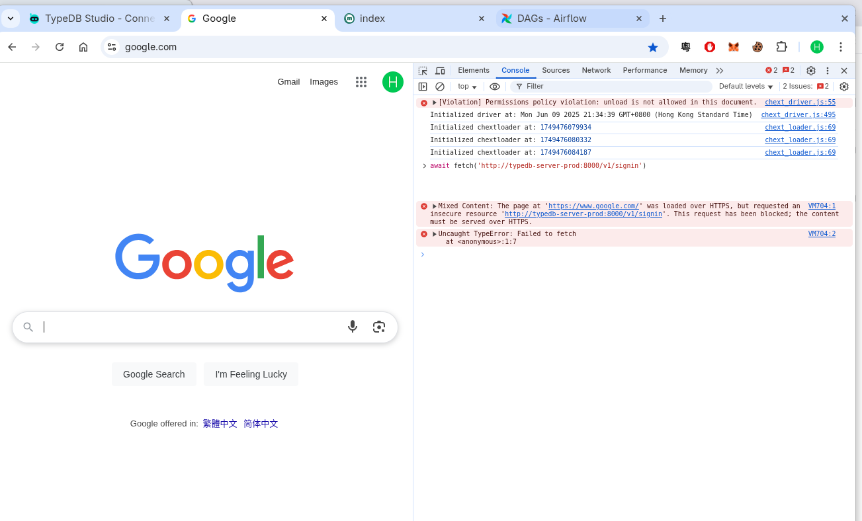Viewport: 862px width, 521px height.
Task: Switch Google to 繁體中文
Action: tap(220, 424)
